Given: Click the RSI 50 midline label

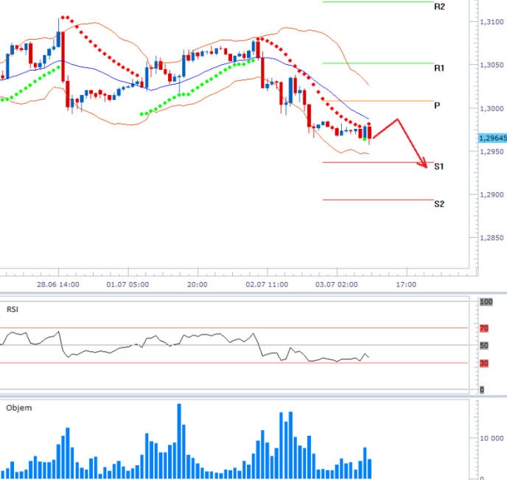Looking at the screenshot, I should coord(484,345).
